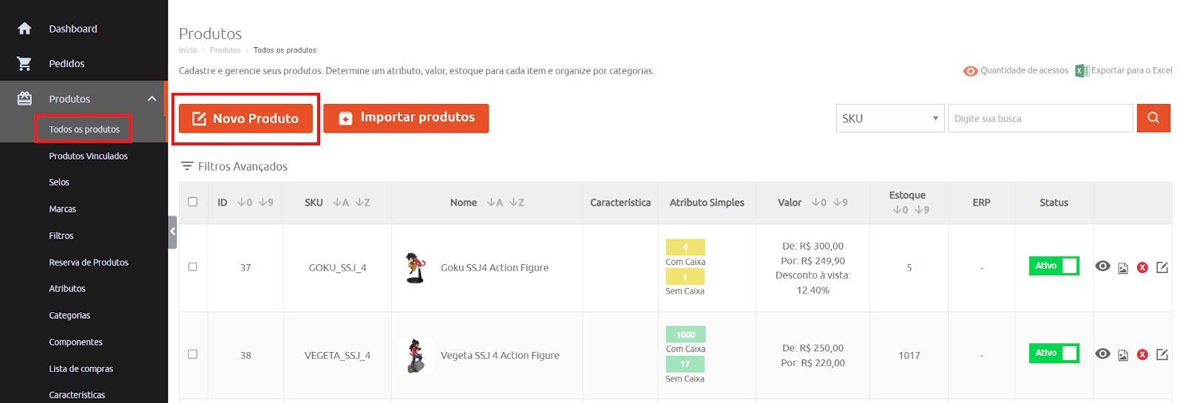Toggle Ativo status for Vegeta SSJ 4
This screenshot has height=403, width=1183.
(x=1054, y=353)
